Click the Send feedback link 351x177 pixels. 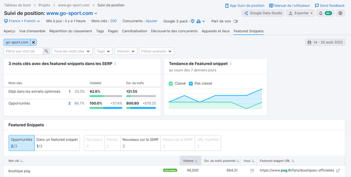point(330,6)
